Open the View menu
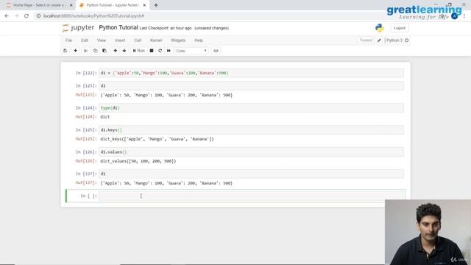Image resolution: width=471 pixels, height=265 pixels. 102,40
